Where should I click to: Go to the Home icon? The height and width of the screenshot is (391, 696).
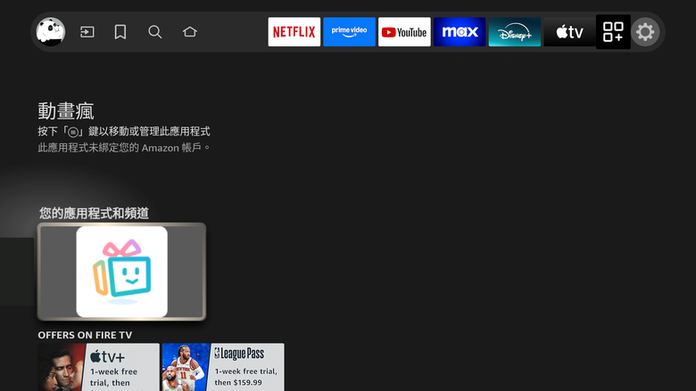coord(190,32)
